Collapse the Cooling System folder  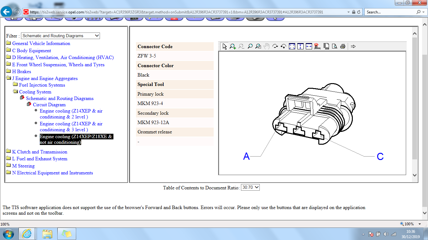pyautogui.click(x=15, y=92)
